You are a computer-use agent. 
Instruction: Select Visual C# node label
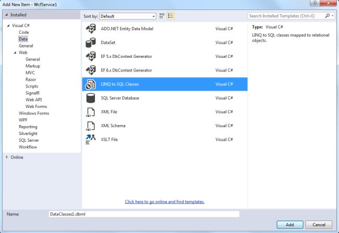21,26
